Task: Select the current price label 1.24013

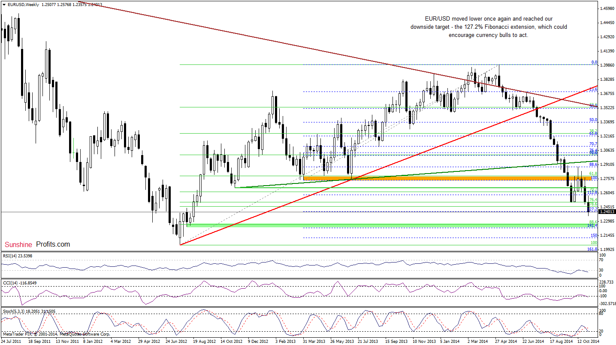Action: [x=607, y=212]
